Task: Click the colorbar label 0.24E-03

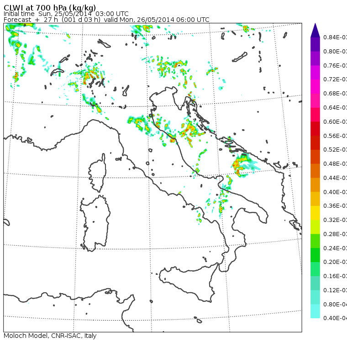Action: (335, 248)
